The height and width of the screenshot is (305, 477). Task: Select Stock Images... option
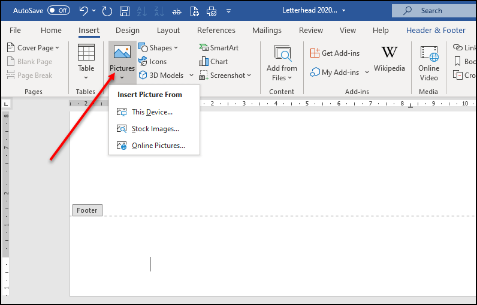pos(155,129)
